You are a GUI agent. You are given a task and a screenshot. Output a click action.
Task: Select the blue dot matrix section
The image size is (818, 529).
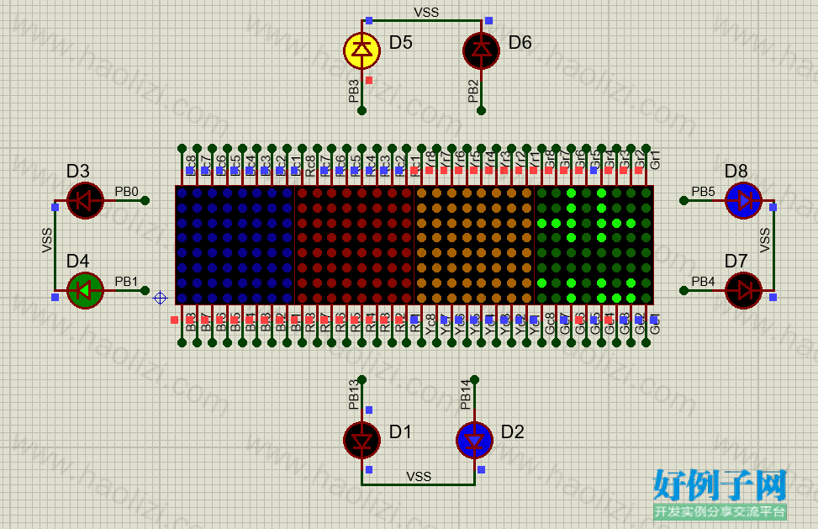click(235, 246)
